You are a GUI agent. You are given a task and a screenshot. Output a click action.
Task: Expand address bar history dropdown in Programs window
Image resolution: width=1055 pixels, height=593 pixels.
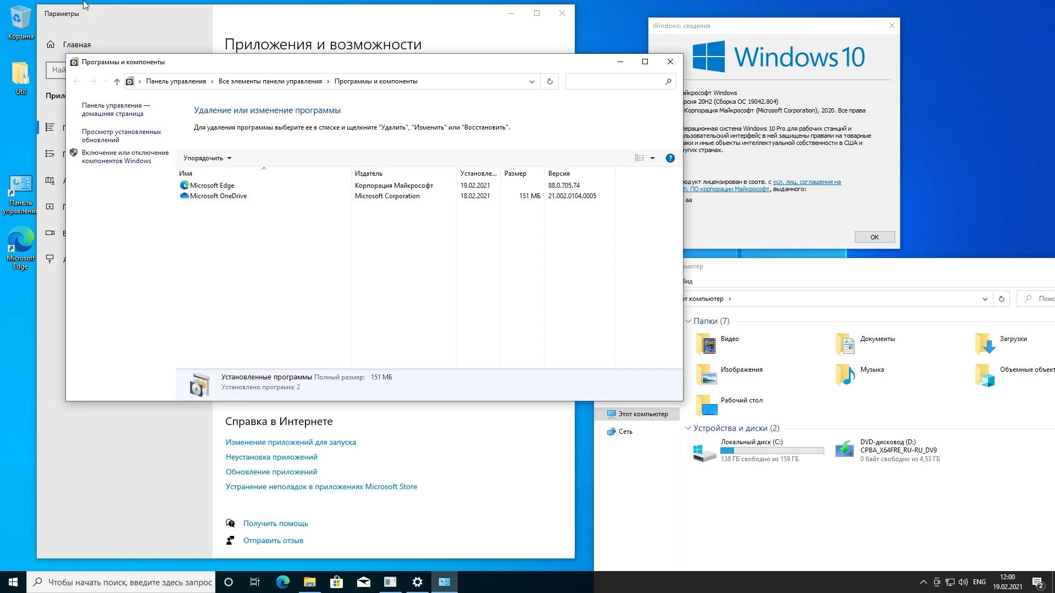coord(531,81)
